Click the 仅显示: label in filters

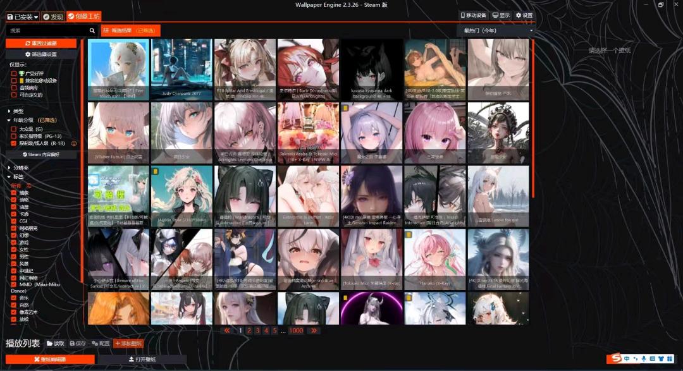click(x=18, y=64)
